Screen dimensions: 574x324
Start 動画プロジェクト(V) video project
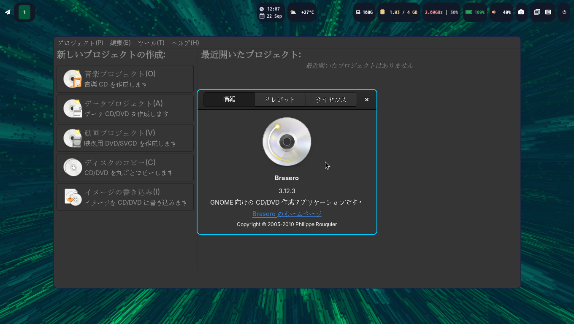pos(125,138)
